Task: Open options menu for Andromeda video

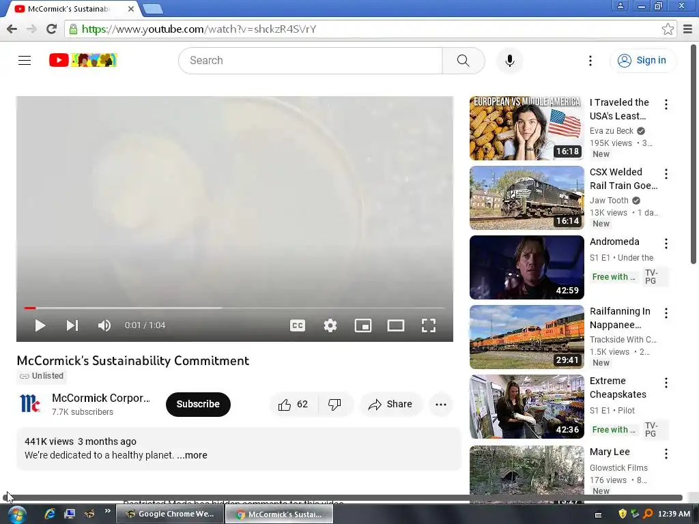Action: tap(666, 244)
